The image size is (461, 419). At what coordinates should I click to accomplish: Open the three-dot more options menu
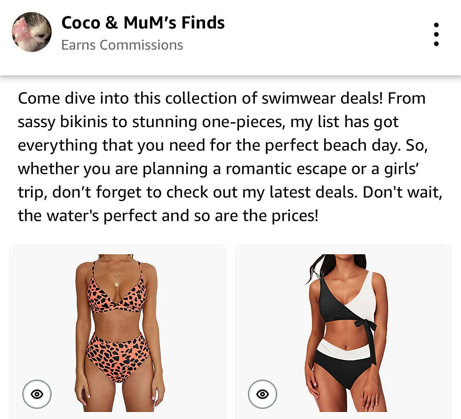point(436,34)
